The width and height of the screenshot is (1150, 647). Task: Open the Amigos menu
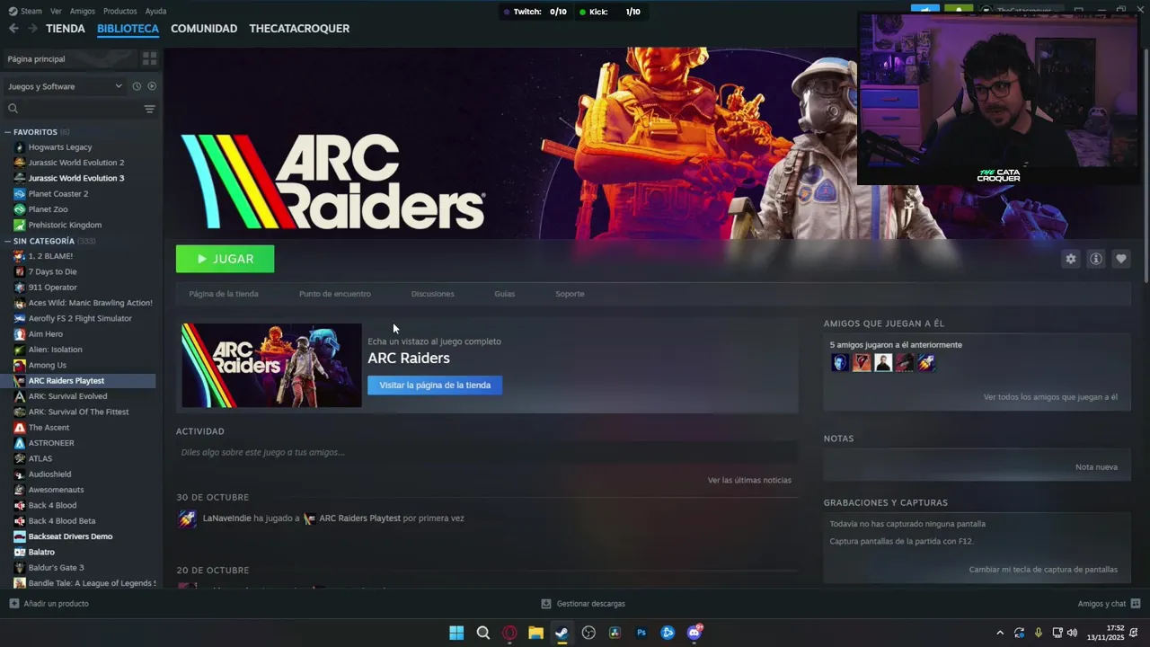(83, 12)
